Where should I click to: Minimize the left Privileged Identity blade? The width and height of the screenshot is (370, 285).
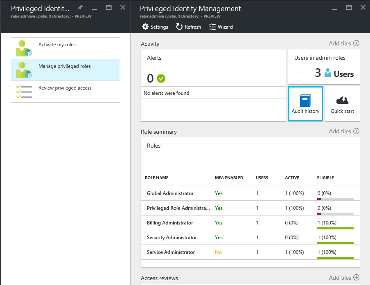pos(95,9)
